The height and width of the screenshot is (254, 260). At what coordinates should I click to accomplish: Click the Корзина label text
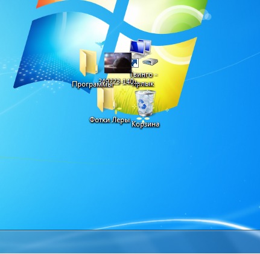(145, 124)
